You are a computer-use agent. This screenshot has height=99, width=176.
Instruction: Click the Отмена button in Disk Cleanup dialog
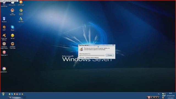pyautogui.click(x=110, y=55)
